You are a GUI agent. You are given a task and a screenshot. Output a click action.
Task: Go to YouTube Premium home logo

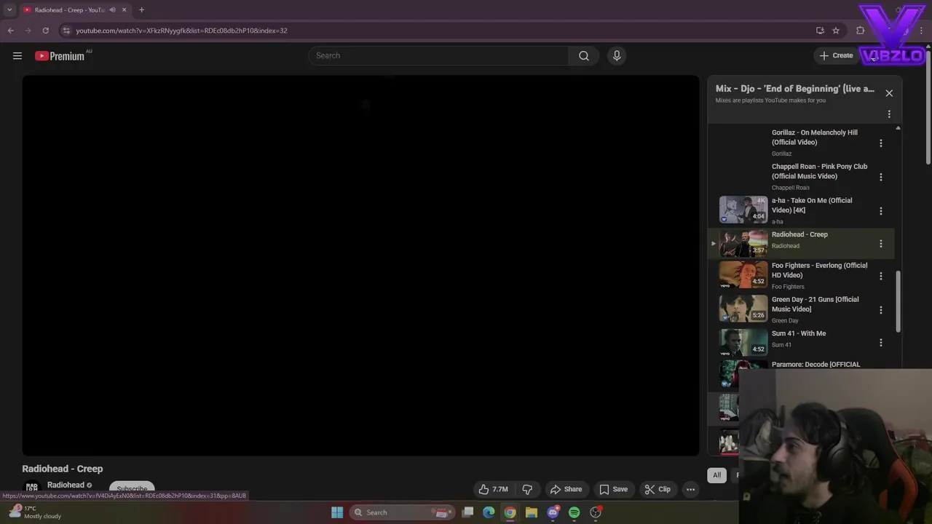60,56
